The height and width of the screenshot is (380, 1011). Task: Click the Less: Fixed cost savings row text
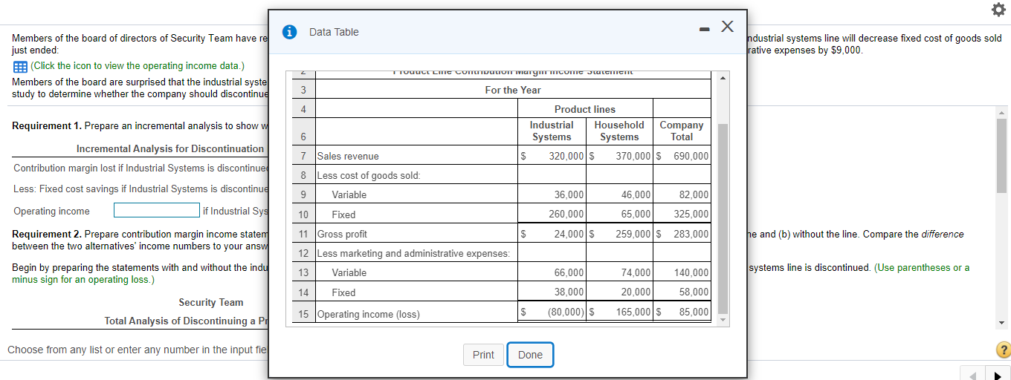[140, 188]
